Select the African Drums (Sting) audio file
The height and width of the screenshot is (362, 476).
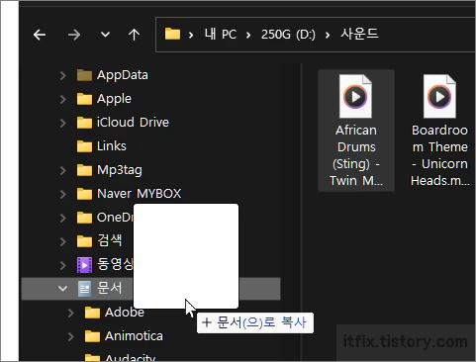click(x=356, y=131)
